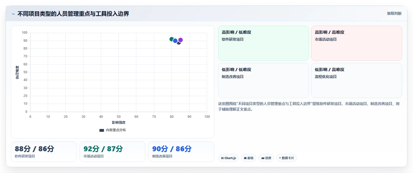This screenshot has width=413, height=173.
Task: Click the x-axis tick label 50
Action: click(119, 117)
